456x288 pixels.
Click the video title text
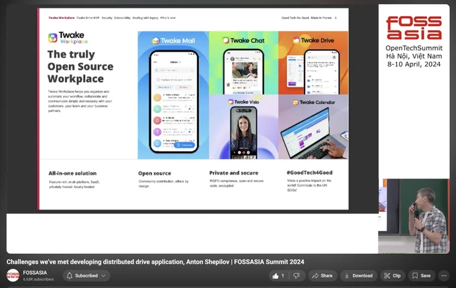pyautogui.click(x=156, y=262)
